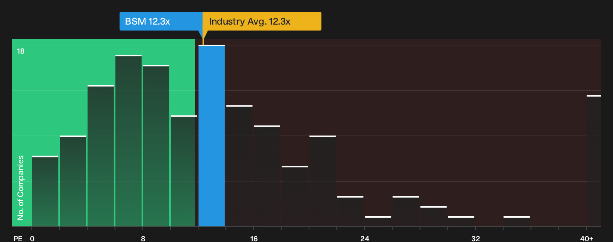
Task: Click the 32 tick label on the x-axis
Action: 475,239
